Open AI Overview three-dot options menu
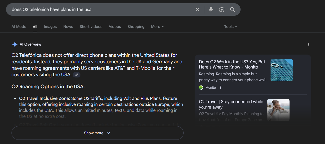Image resolution: width=325 pixels, height=144 pixels. click(x=309, y=45)
